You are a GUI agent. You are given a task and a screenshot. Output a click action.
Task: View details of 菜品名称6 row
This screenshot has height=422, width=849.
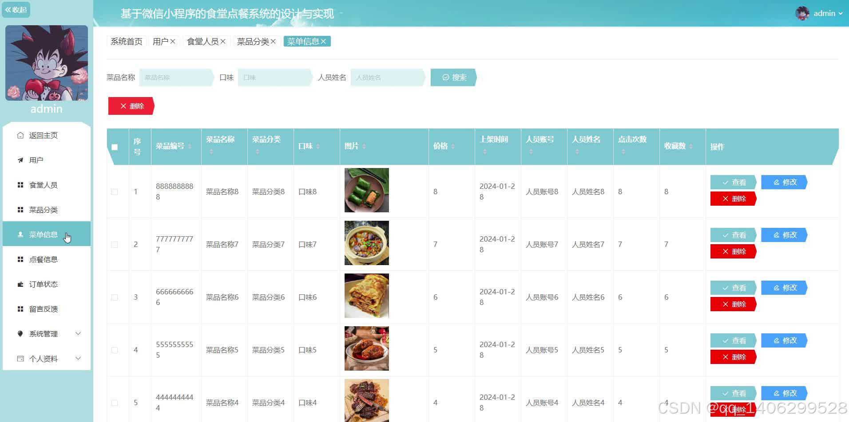(734, 288)
